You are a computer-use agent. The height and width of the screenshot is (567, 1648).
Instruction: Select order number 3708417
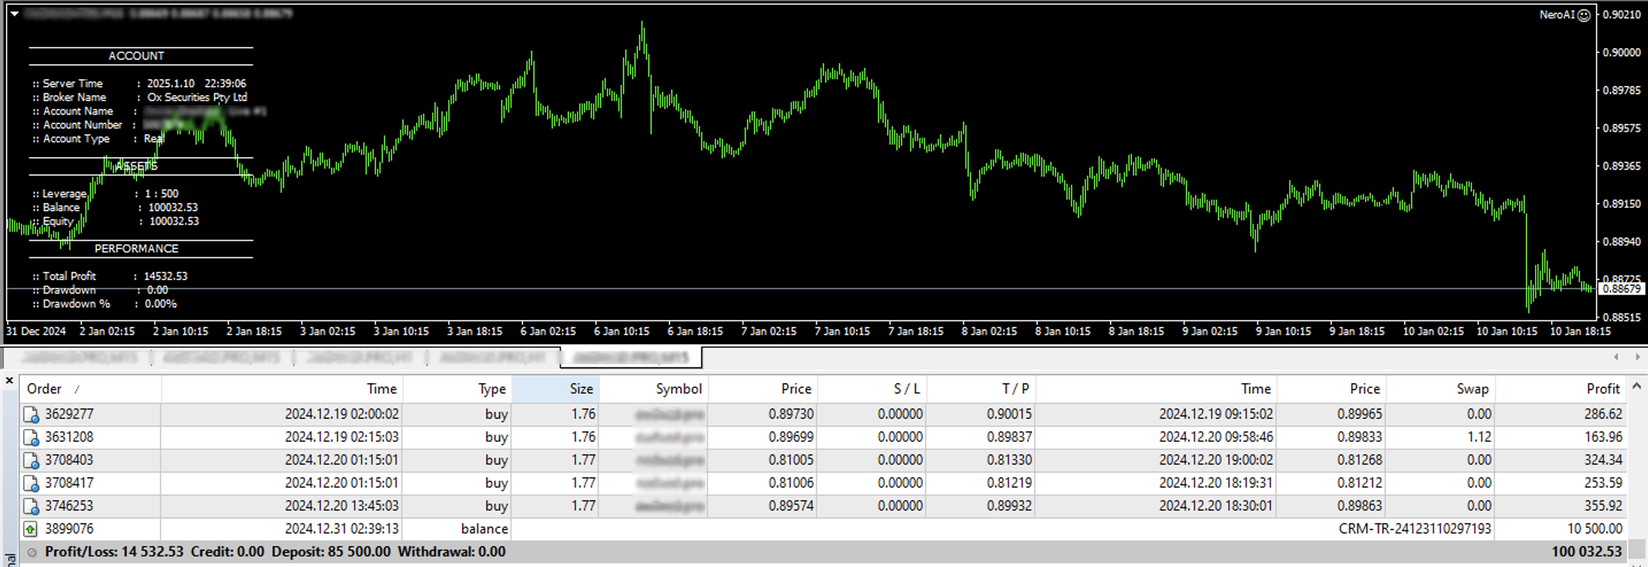click(69, 483)
